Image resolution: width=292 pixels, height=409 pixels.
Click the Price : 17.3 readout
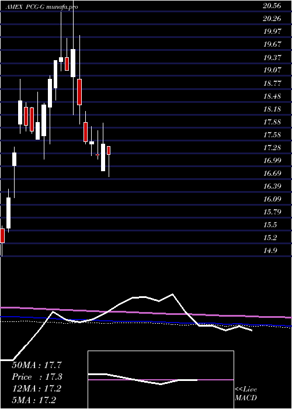[x=37, y=377]
